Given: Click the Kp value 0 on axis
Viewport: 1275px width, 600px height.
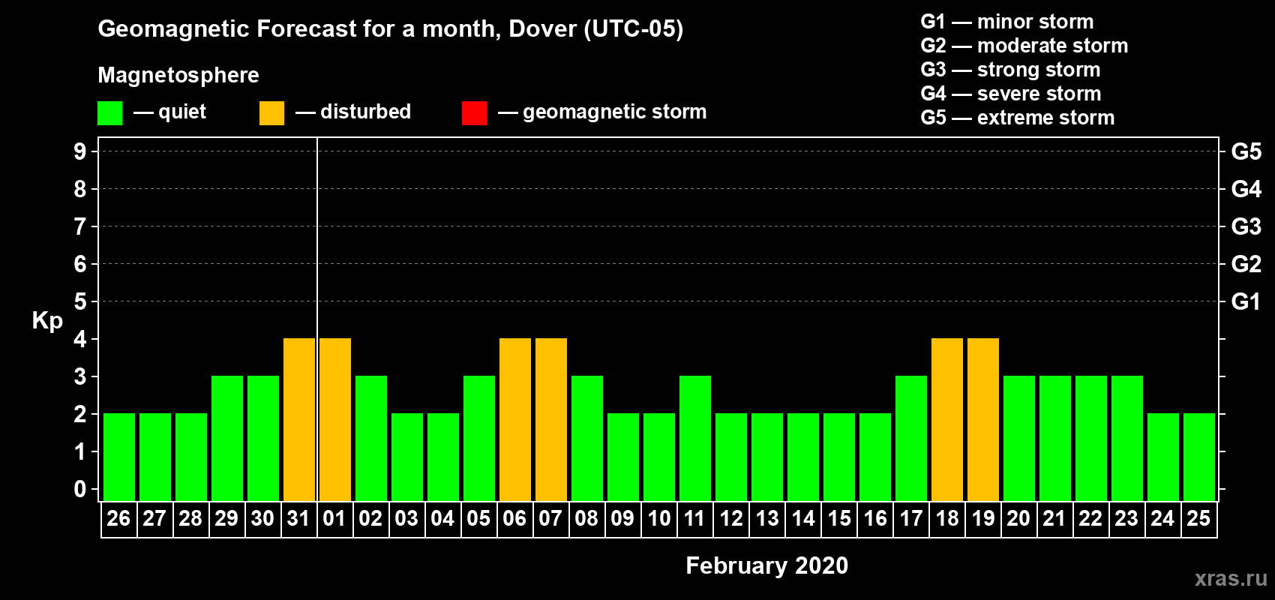Looking at the screenshot, I should [80, 489].
